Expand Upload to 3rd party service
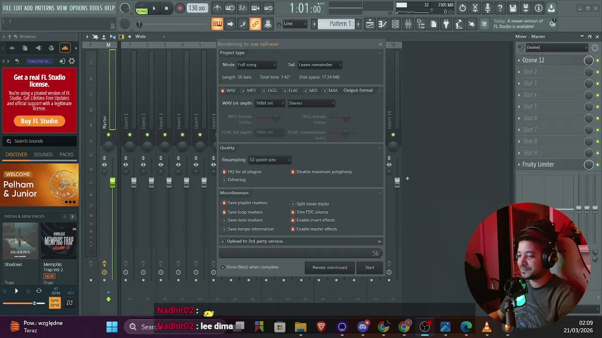The width and height of the screenshot is (602, 338). tap(301, 241)
